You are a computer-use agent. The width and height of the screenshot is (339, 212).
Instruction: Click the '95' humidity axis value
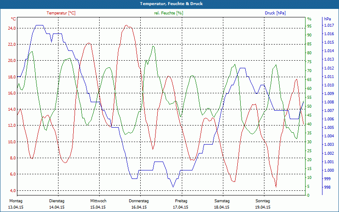309,26
